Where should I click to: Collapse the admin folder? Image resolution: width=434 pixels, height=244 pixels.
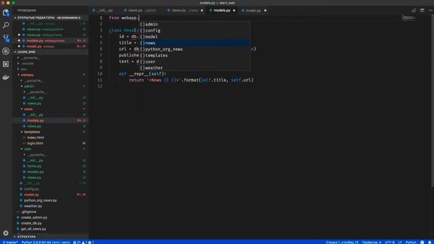tap(51, 86)
